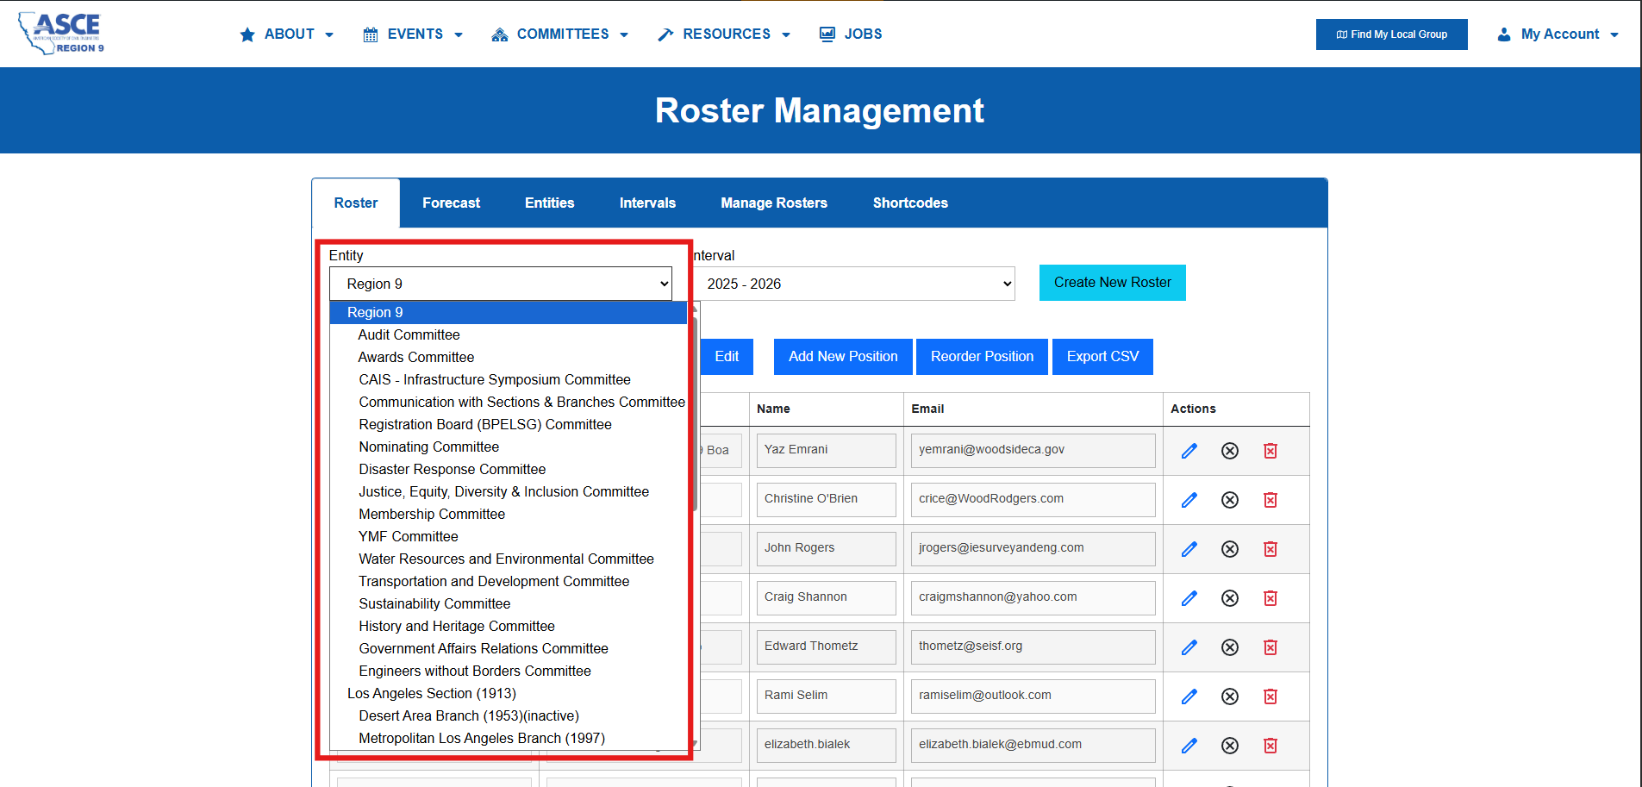This screenshot has height=787, width=1642.
Task: Select Justice, Equity, Diversity & Inclusion Committee
Action: pos(509,491)
